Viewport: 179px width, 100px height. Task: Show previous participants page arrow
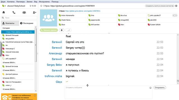click(x=174, y=15)
